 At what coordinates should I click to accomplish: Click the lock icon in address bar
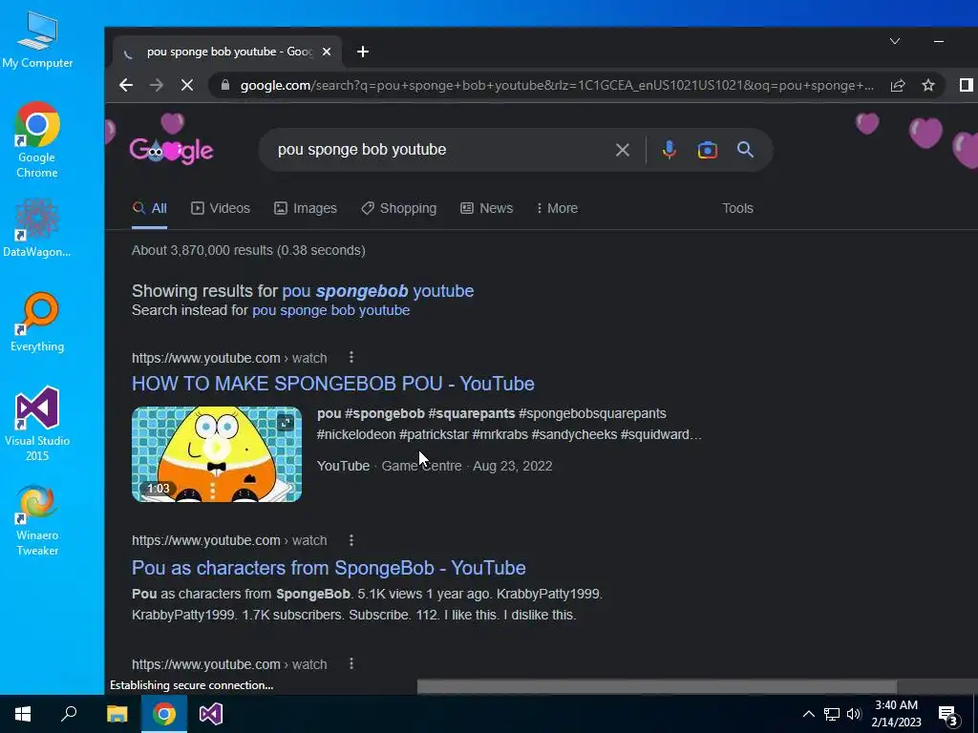225,85
